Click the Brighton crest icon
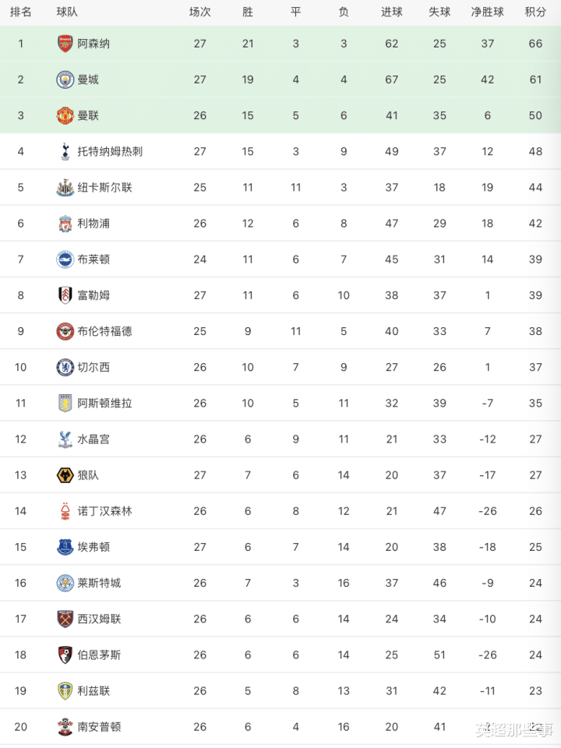This screenshot has height=748, width=561. [x=65, y=259]
